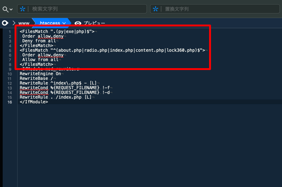Click line number 1 in the gutter
Image resolution: width=282 pixels, height=187 pixels.
pos(10,32)
